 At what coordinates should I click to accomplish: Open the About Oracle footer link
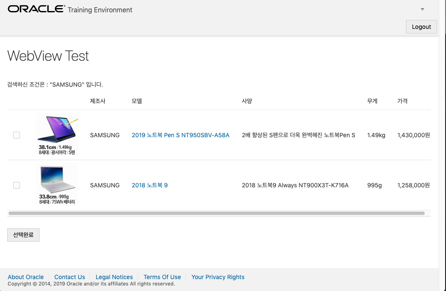point(26,277)
